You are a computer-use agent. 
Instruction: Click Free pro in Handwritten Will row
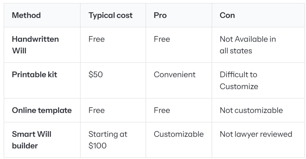(162, 39)
